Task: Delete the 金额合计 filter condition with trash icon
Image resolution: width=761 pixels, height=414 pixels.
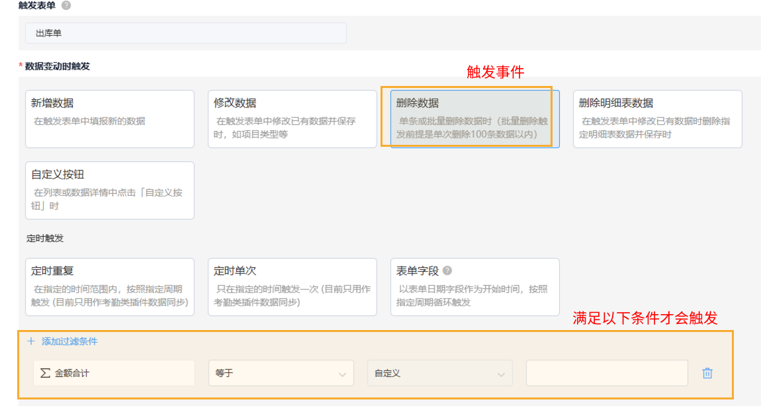Action: tap(707, 373)
